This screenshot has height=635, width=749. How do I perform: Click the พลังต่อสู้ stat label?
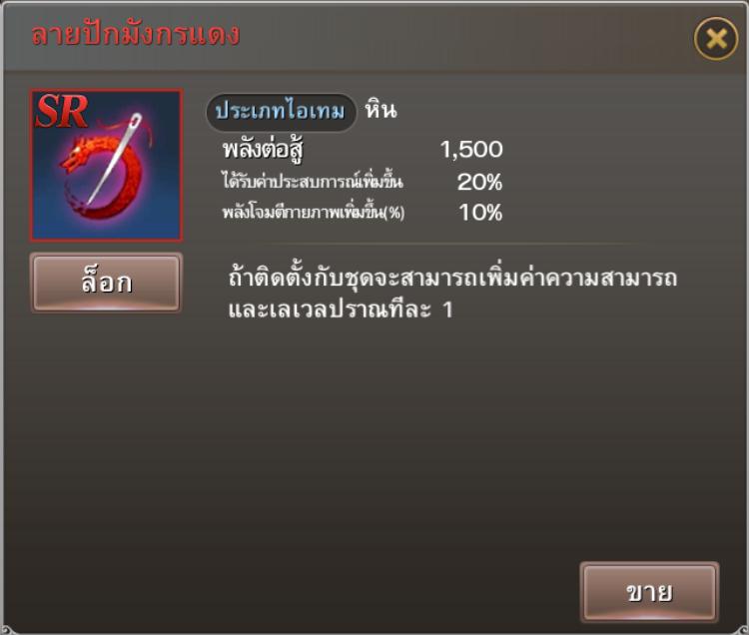click(x=264, y=150)
